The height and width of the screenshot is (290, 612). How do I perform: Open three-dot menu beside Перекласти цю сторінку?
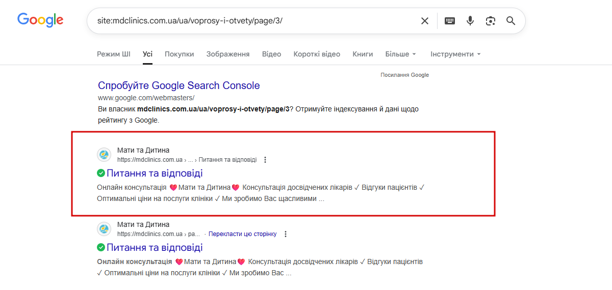(286, 234)
